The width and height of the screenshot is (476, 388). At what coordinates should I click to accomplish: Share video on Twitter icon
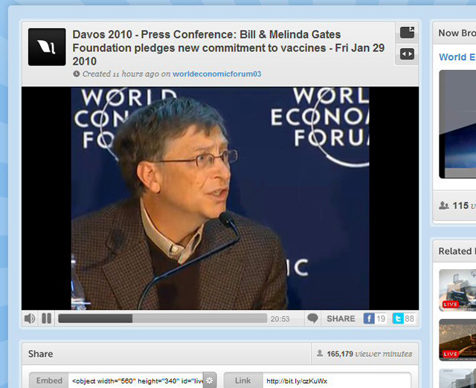pos(398,319)
